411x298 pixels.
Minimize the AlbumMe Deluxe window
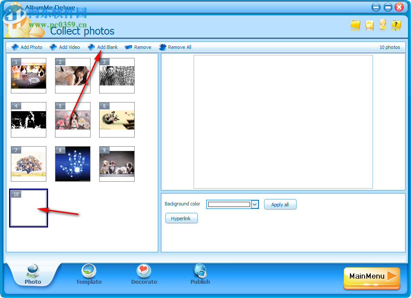tap(375, 7)
